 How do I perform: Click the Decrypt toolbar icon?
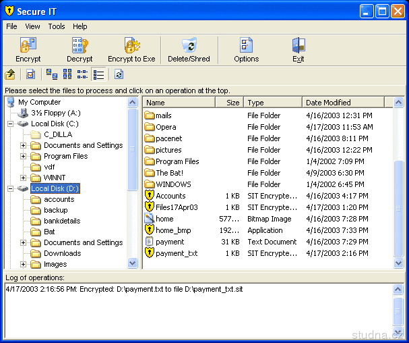click(x=80, y=47)
